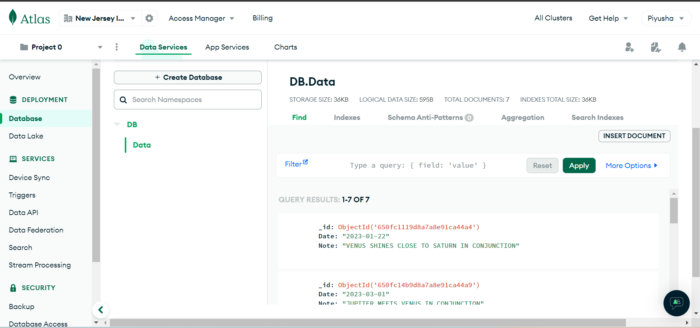Click ObjectId ending in ca44a9

pyautogui.click(x=409, y=285)
